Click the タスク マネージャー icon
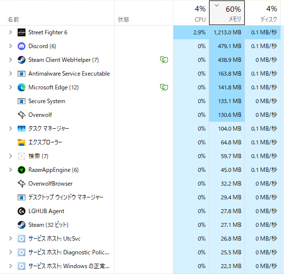The image size is (284, 274). click(22, 129)
